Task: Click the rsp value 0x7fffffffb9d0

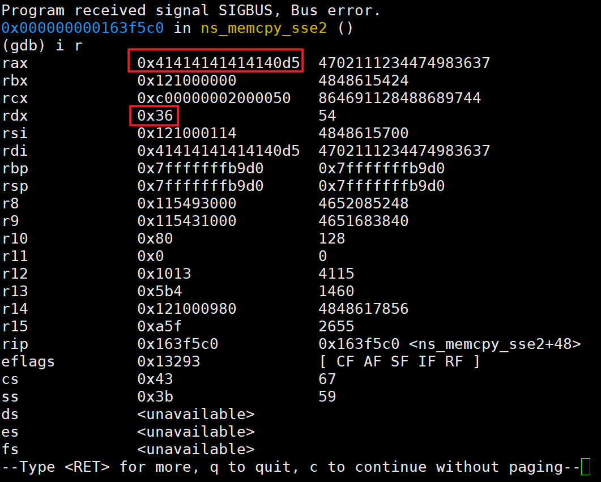Action: click(200, 186)
